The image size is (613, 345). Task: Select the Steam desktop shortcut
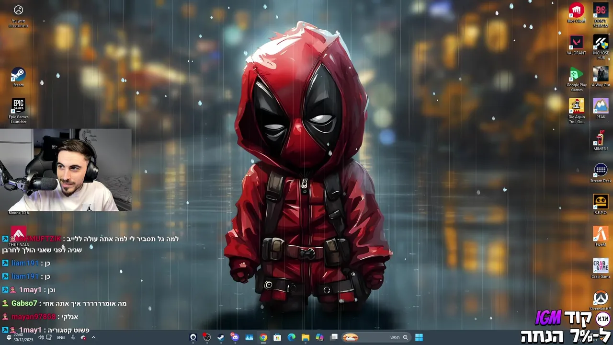[18, 77]
